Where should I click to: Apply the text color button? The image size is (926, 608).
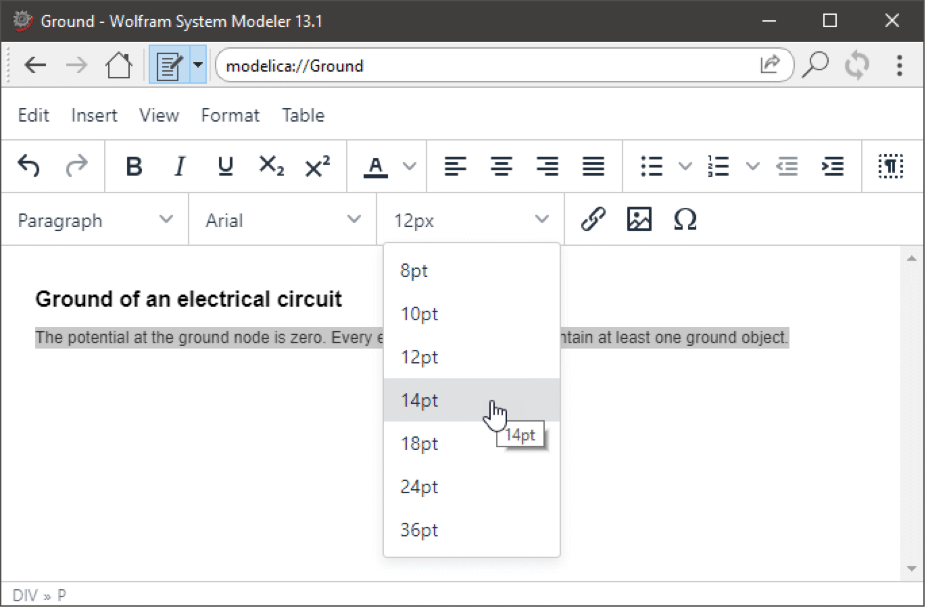(376, 166)
